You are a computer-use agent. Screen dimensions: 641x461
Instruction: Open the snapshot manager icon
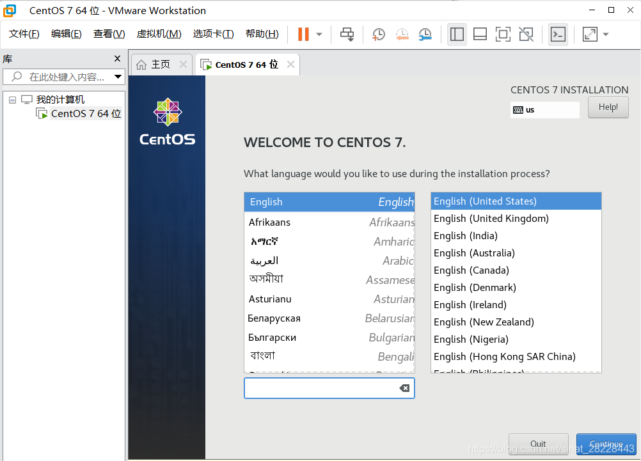coord(425,35)
